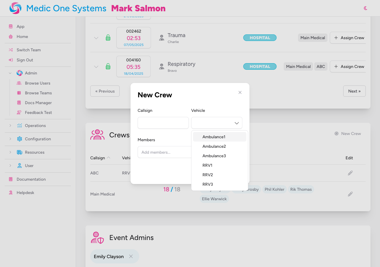
Task: Toggle the padlock on the Respiratory incident row
Action: (x=108, y=66)
